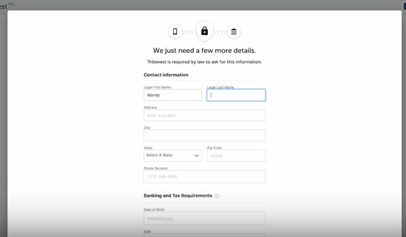Open the Select A State dropdown
Screen dimensions: 406x237
click(x=173, y=155)
